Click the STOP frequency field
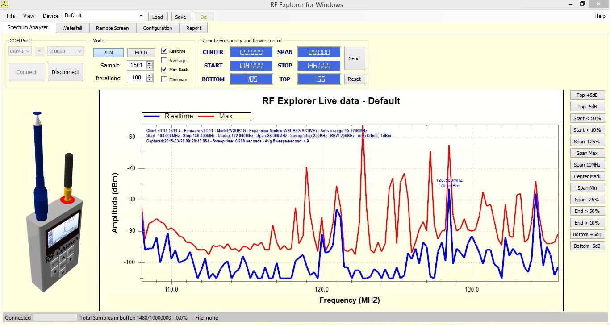The image size is (610, 325). click(x=319, y=66)
